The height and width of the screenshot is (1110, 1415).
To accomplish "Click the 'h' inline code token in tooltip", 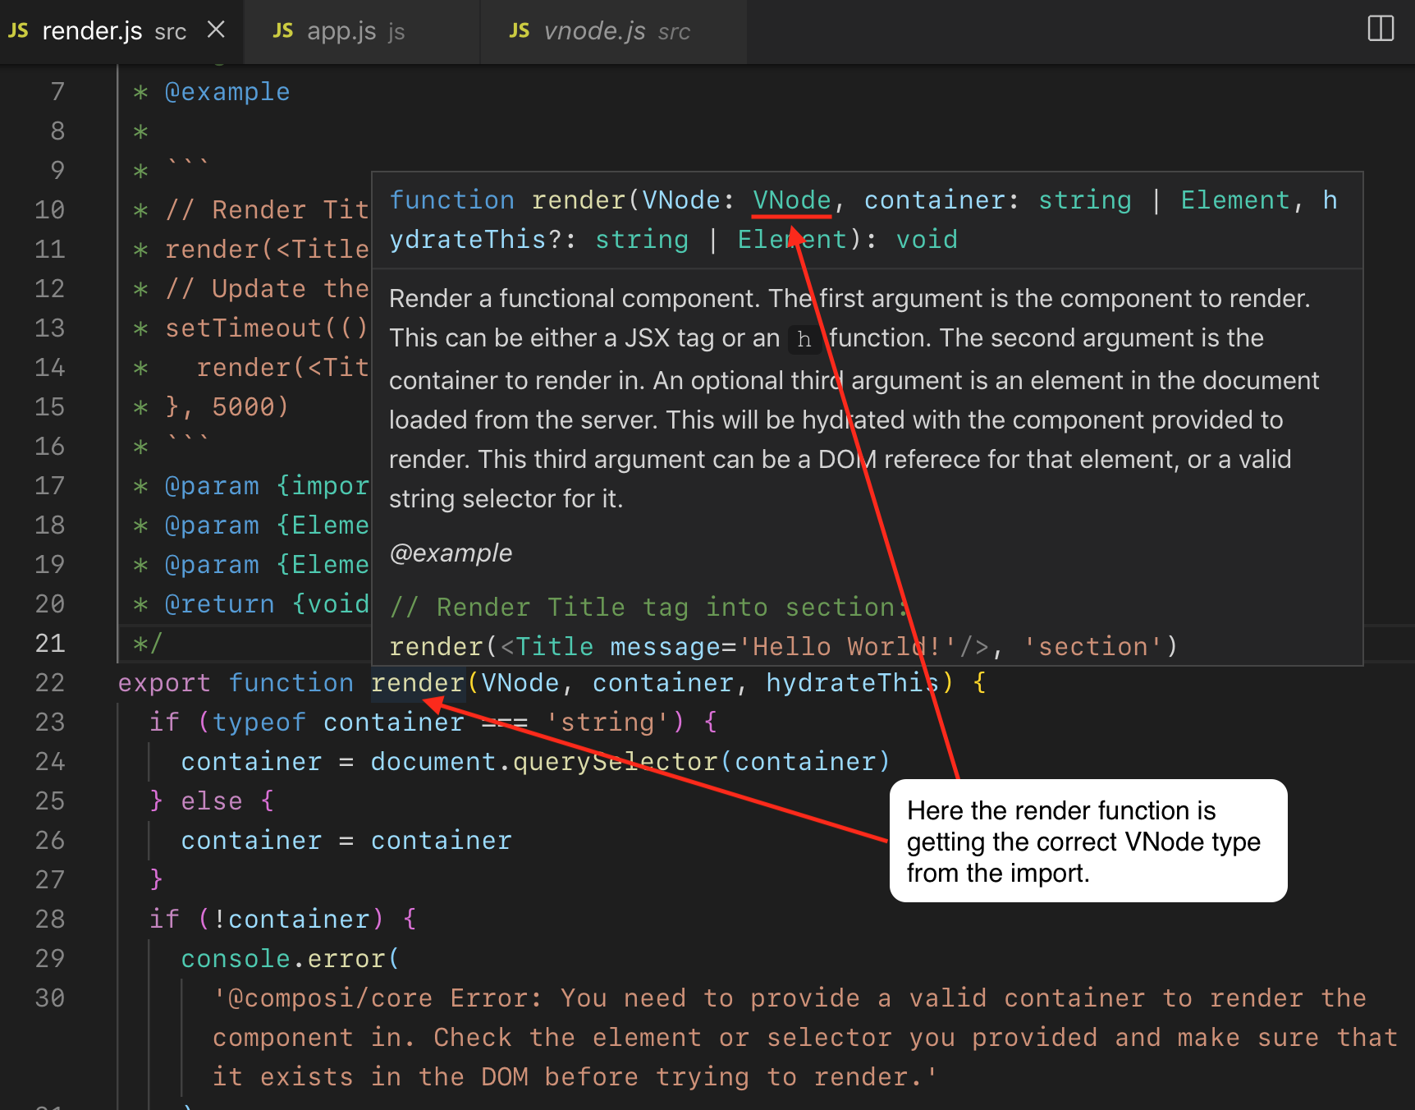I will click(804, 339).
